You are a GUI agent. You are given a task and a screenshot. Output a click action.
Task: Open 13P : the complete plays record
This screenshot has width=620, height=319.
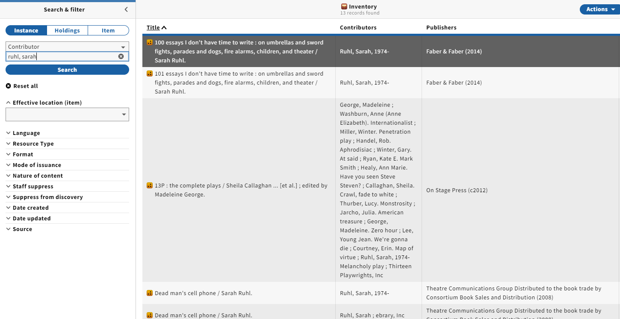point(241,190)
